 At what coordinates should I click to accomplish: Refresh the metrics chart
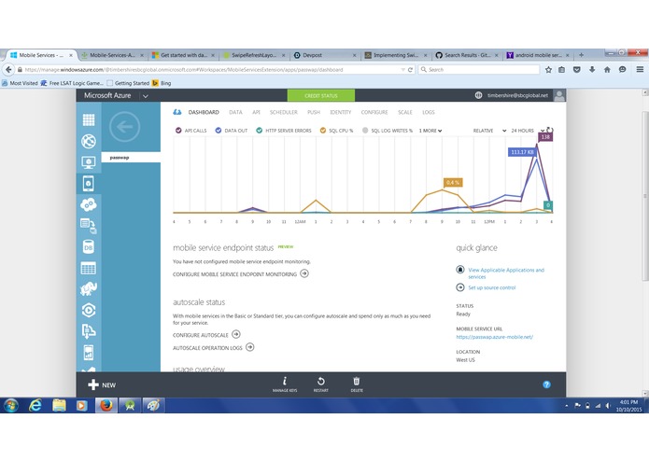tap(550, 131)
